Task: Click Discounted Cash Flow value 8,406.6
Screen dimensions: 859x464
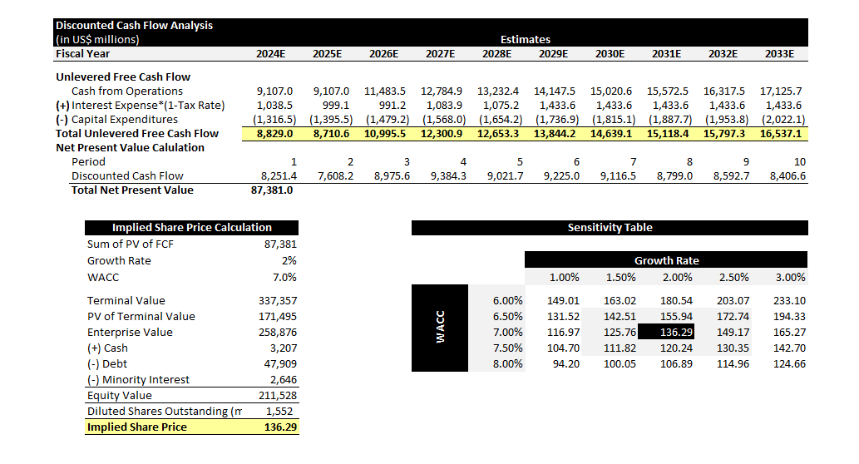Action: (787, 175)
